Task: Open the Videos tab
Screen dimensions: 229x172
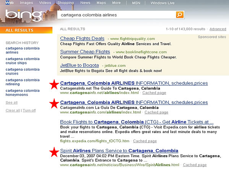Action: (45, 3)
